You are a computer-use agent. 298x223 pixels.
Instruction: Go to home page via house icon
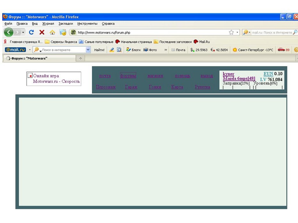(52, 32)
